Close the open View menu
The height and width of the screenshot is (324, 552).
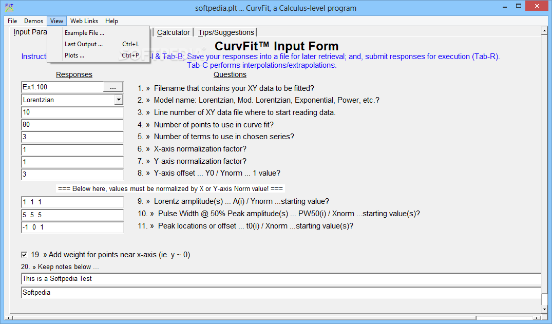(56, 21)
